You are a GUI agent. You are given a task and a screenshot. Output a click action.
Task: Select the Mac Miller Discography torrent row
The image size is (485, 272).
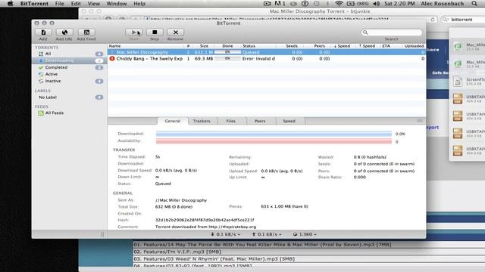click(x=267, y=52)
